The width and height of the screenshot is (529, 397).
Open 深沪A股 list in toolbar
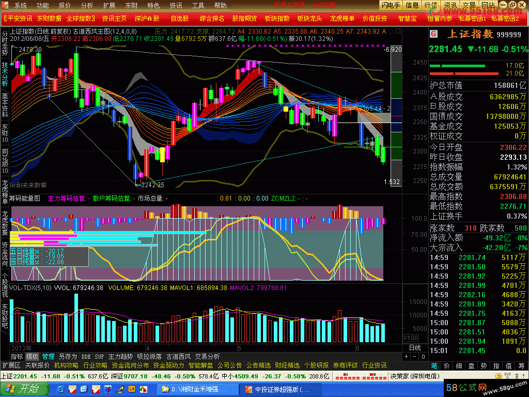pos(147,19)
